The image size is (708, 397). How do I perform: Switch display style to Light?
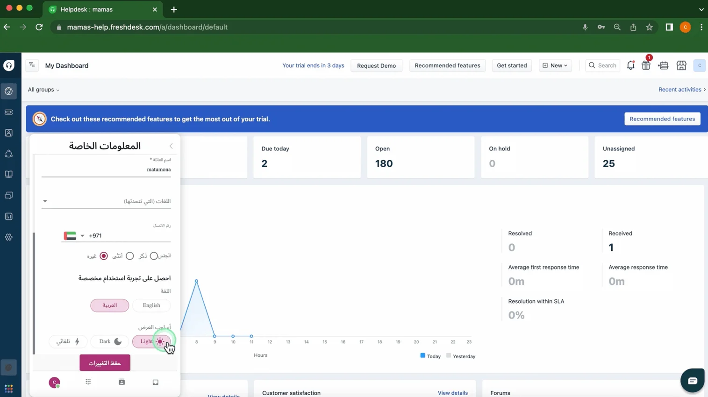point(151,341)
